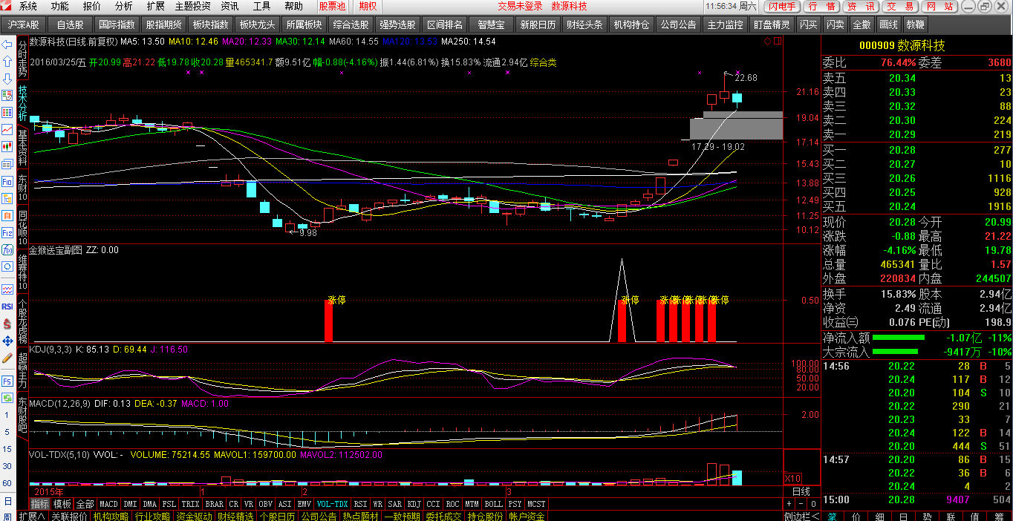Image resolution: width=1013 pixels, height=521 pixels.
Task: Open the 公司公告 toolbar button
Action: (x=678, y=24)
